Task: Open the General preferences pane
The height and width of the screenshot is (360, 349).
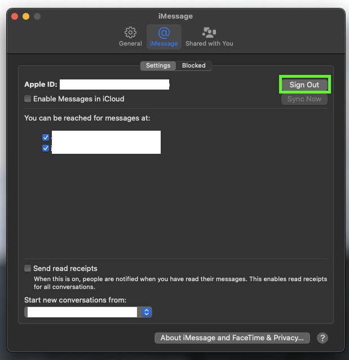Action: coord(130,37)
